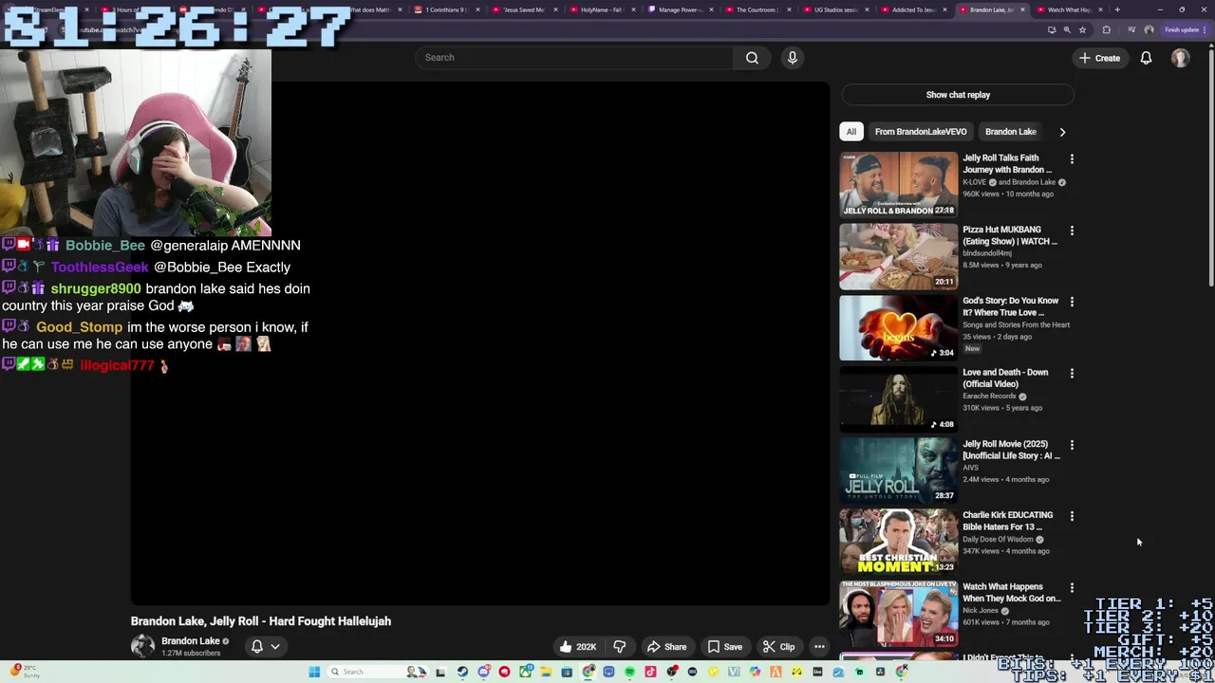Open options for Jelly Roll Talks Faith video
This screenshot has height=683, width=1215.
click(x=1072, y=158)
